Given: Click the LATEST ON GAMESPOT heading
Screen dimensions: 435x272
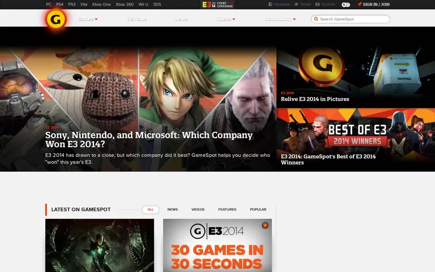Looking at the screenshot, I should pos(81,209).
